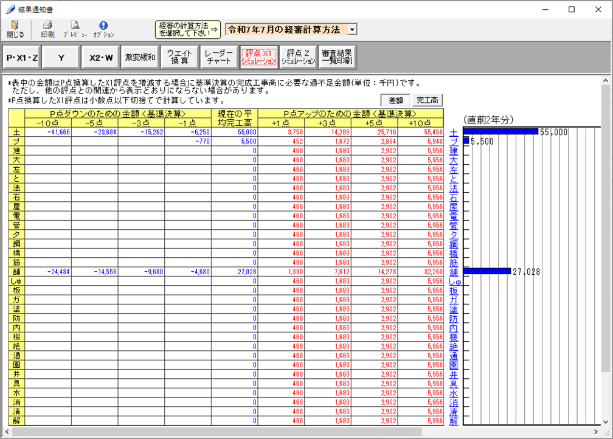Click the 建 link beside the chart
Viewport: 613px width, 439px height.
click(454, 151)
